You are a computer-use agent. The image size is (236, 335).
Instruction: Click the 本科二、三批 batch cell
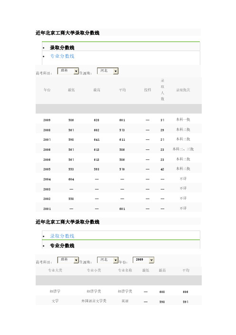pyautogui.click(x=183, y=149)
